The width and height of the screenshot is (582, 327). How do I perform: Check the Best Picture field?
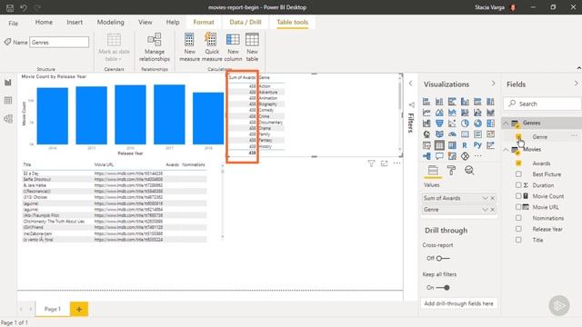coord(518,173)
